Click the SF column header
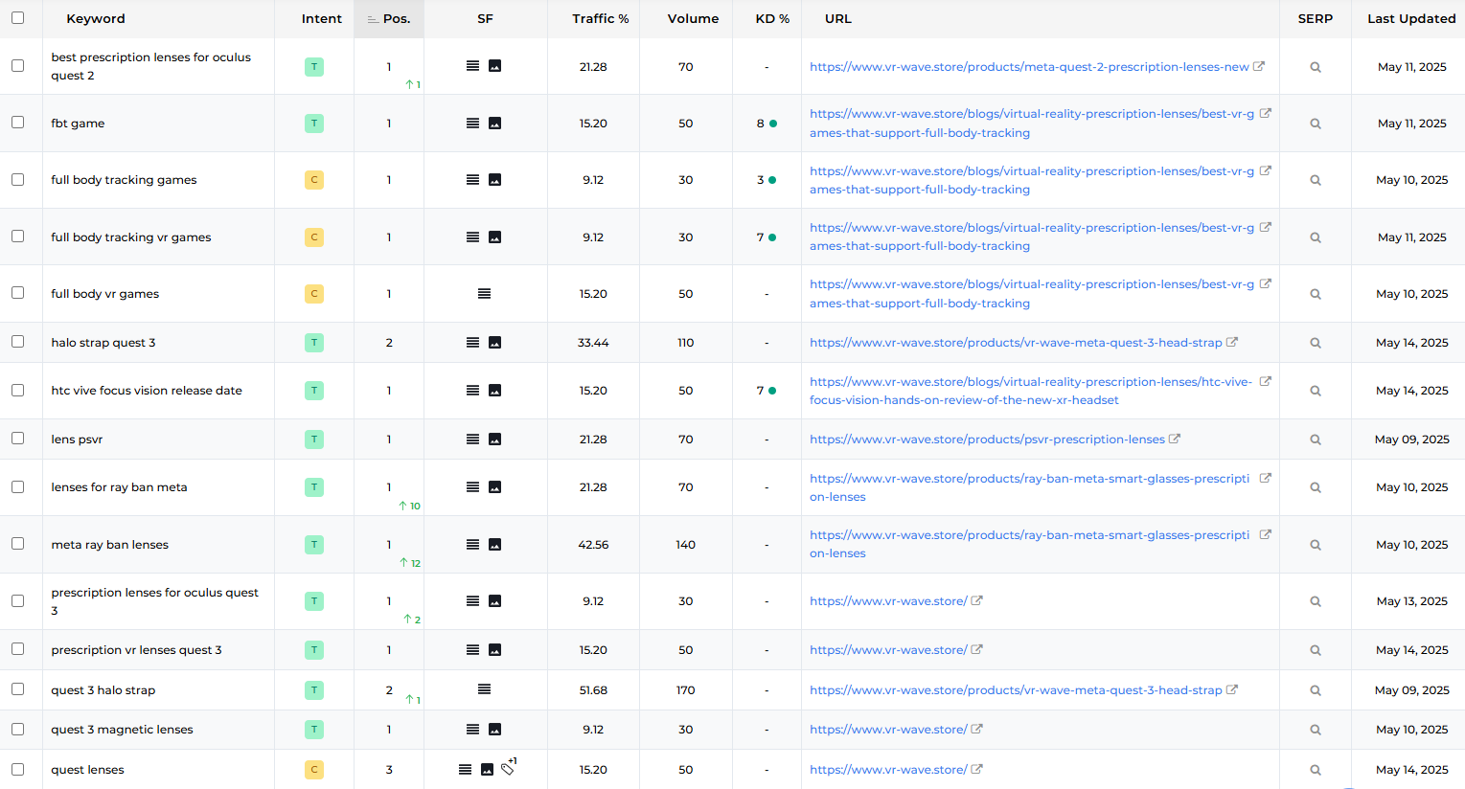1465x789 pixels. 485,19
